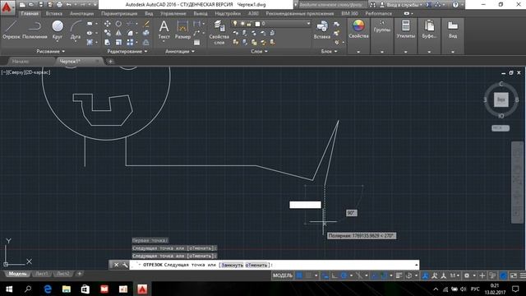Click the layer color swatch square
This screenshot has height=296, width=526.
pos(257,24)
